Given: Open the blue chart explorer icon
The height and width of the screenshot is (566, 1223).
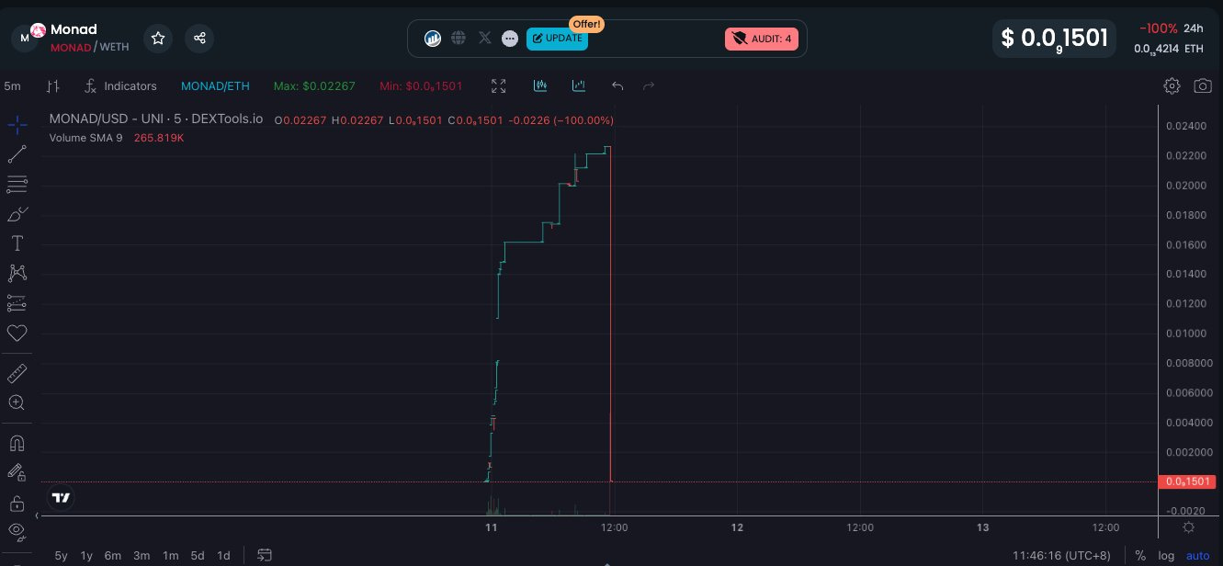Looking at the screenshot, I should pyautogui.click(x=433, y=39).
